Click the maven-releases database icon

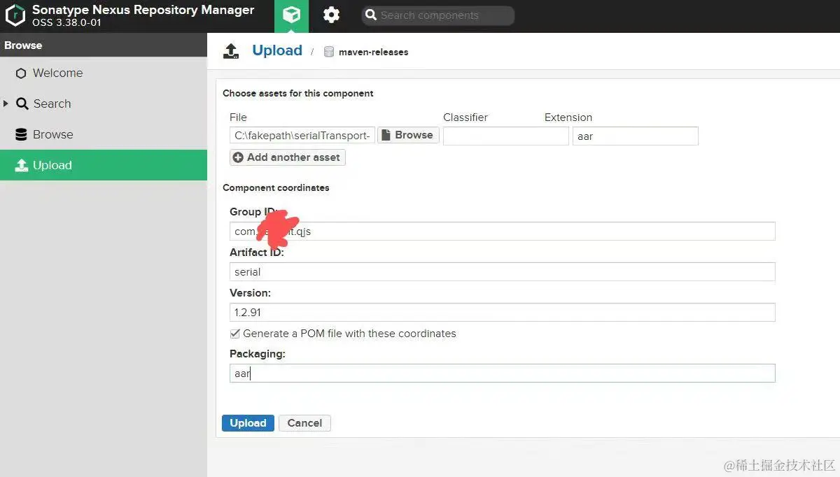coord(328,52)
